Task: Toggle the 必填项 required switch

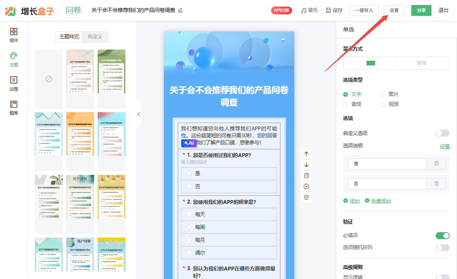Action: click(x=442, y=236)
